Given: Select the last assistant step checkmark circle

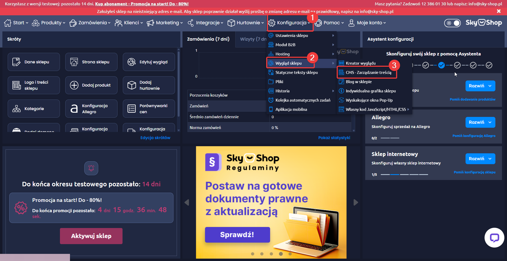Looking at the screenshot, I should pyautogui.click(x=489, y=65).
